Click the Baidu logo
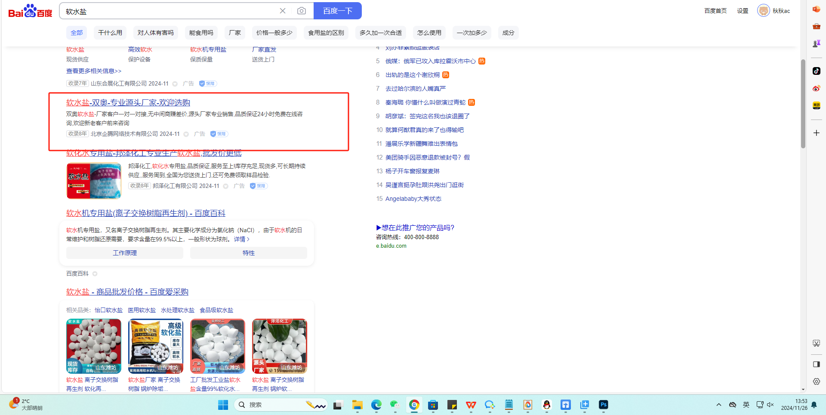Screen dimensions: 826x415 click(x=30, y=11)
